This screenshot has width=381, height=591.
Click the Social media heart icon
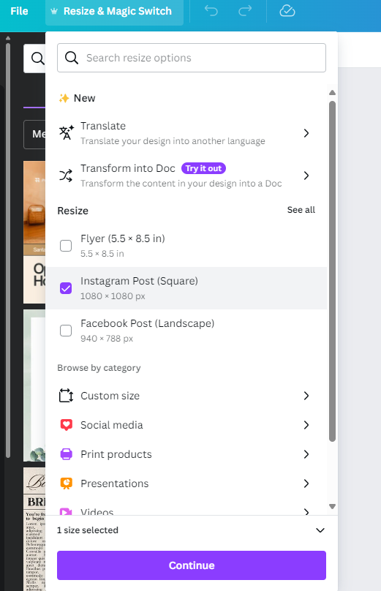67,425
